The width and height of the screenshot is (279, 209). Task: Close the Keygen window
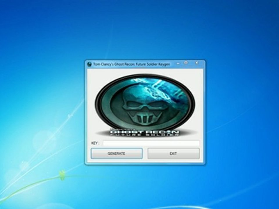(x=197, y=63)
